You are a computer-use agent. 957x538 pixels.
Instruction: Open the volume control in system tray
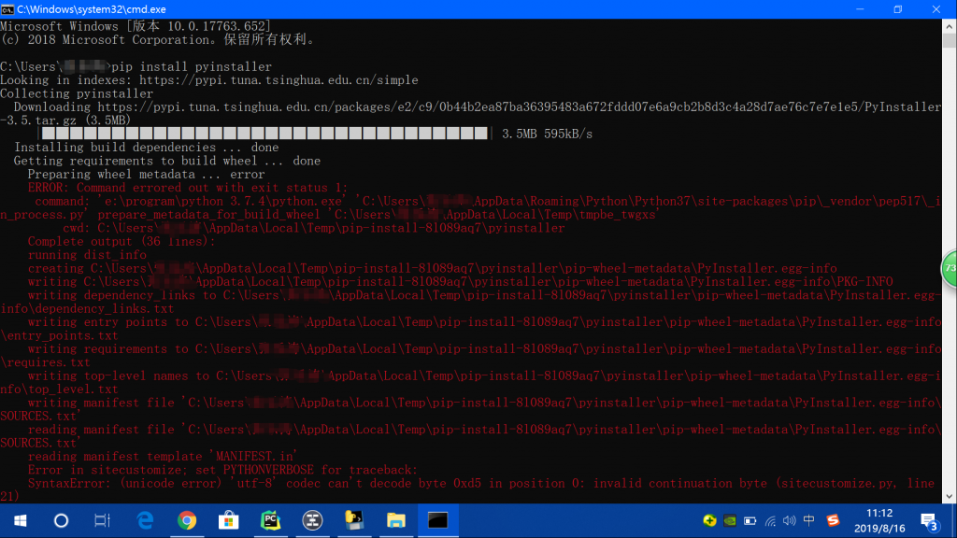click(x=788, y=520)
